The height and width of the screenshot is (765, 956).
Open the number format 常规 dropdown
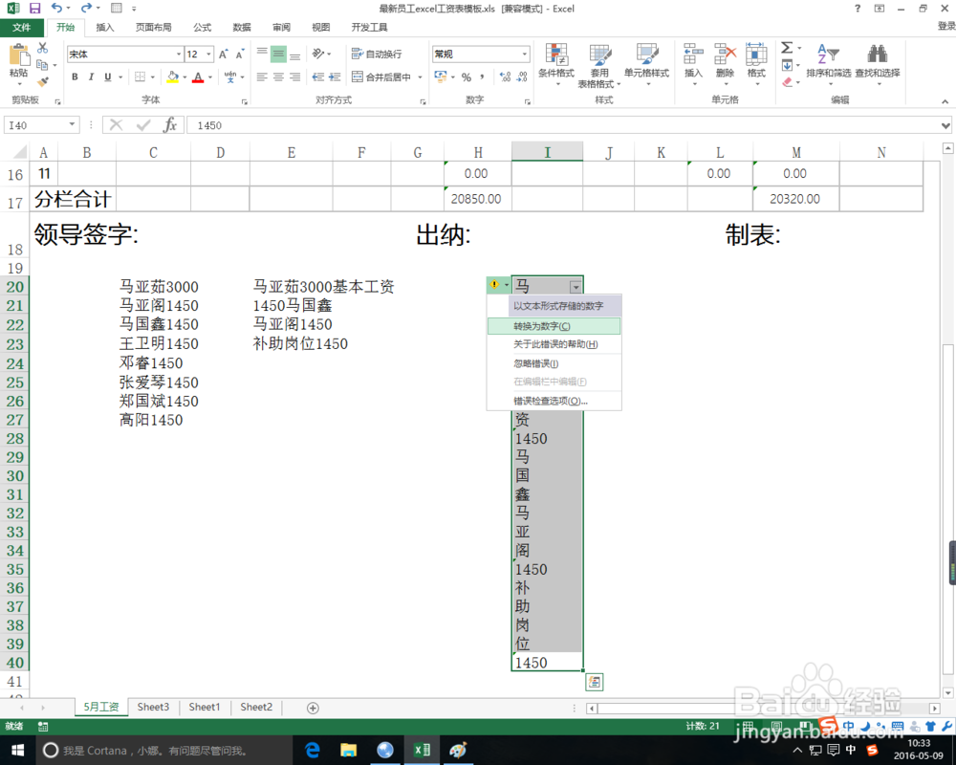coord(524,55)
